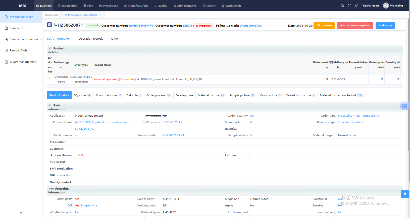
Task: Toggle fullscreen mode with the expand icon
Action: coord(349,6)
